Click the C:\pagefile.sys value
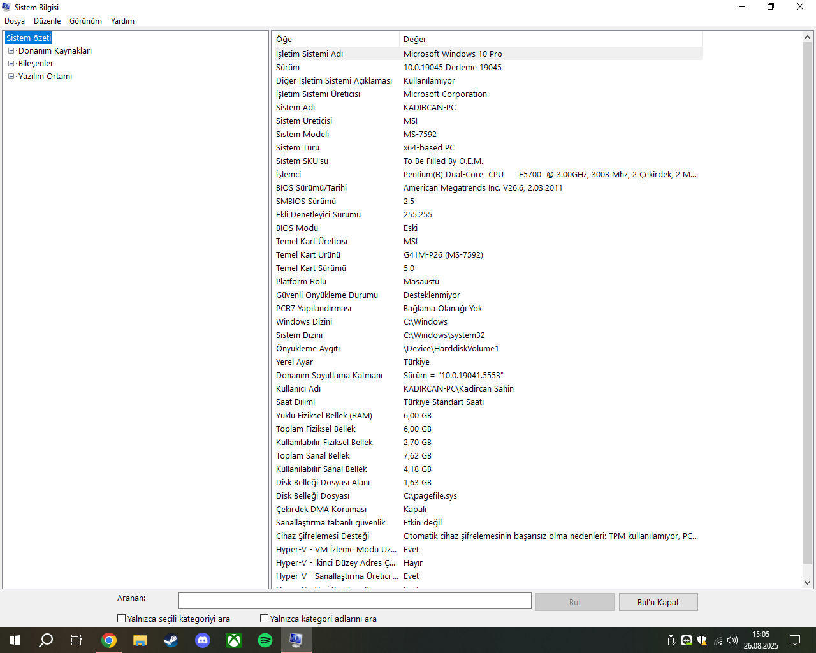Screen dimensions: 816x653 click(x=430, y=495)
